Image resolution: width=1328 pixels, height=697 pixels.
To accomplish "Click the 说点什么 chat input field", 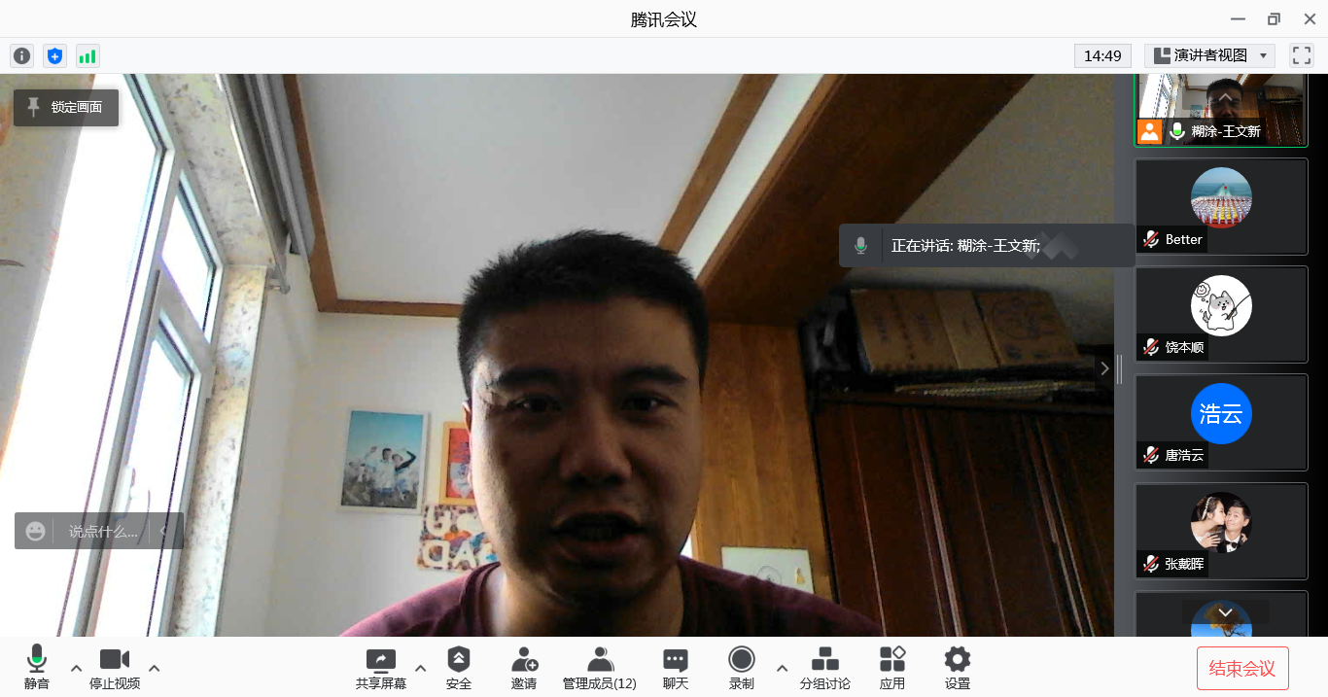I will [103, 532].
